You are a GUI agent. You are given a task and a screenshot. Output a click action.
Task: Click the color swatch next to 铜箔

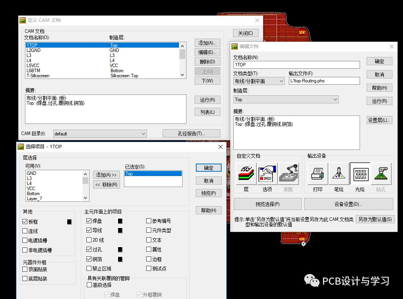click(120, 259)
